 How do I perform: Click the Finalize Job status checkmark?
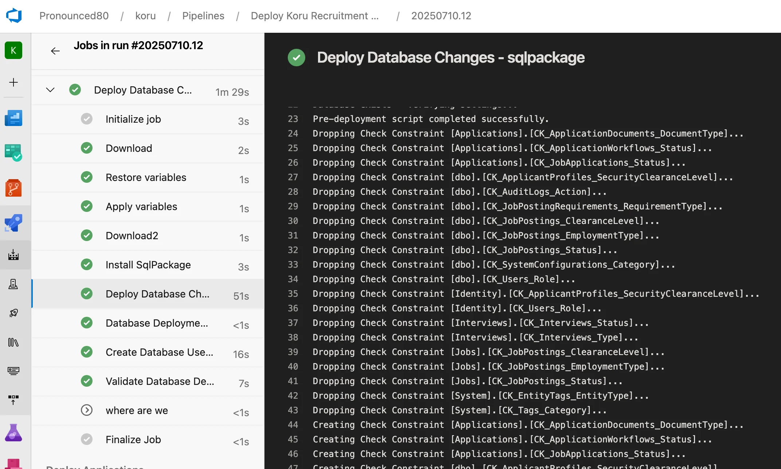pyautogui.click(x=87, y=439)
